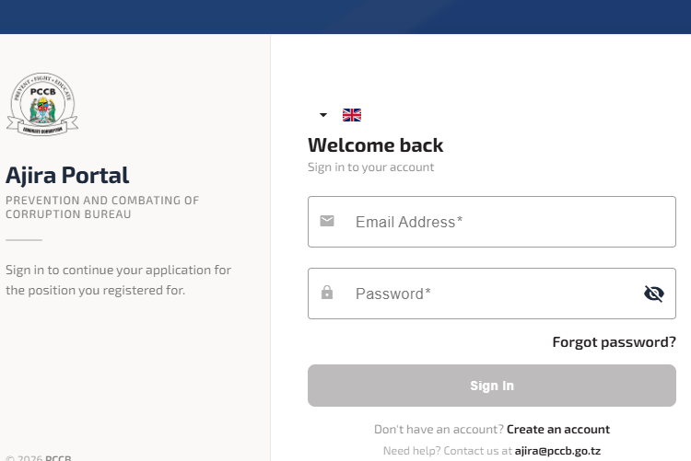This screenshot has width=691, height=461.
Task: Click the "Sign in to continue your application" text
Action: pyautogui.click(x=118, y=280)
